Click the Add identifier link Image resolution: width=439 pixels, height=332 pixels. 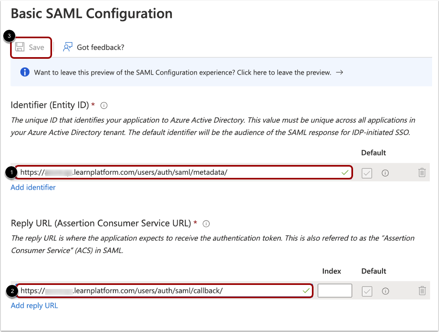tap(33, 187)
